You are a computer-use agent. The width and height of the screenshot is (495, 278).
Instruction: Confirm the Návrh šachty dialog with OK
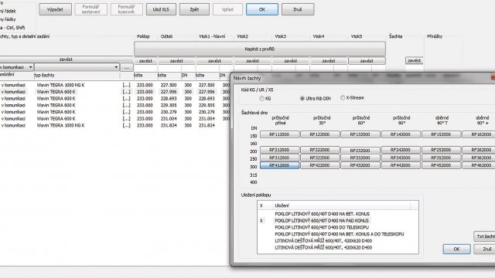456,249
